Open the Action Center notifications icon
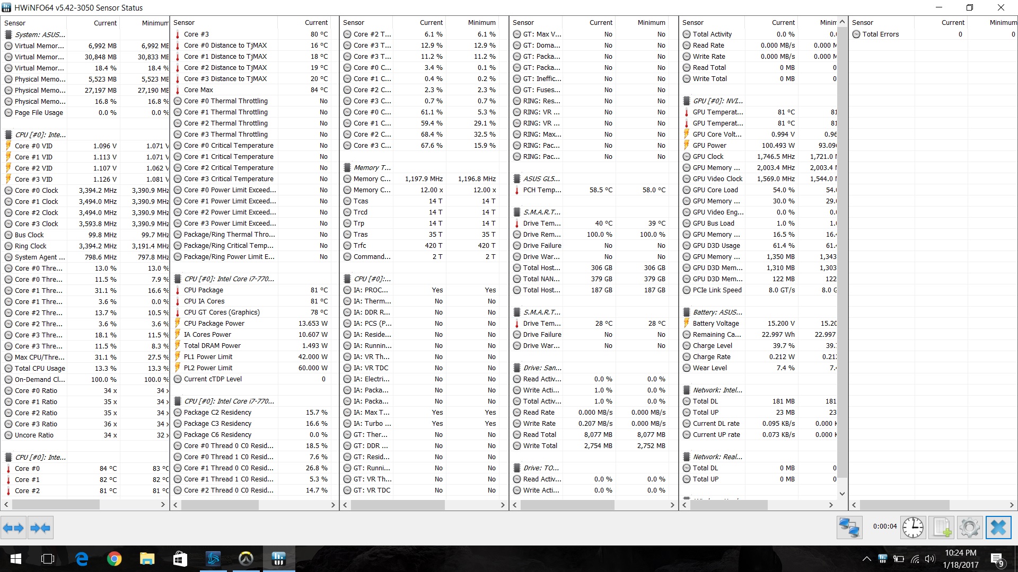This screenshot has height=572, width=1018. (996, 559)
